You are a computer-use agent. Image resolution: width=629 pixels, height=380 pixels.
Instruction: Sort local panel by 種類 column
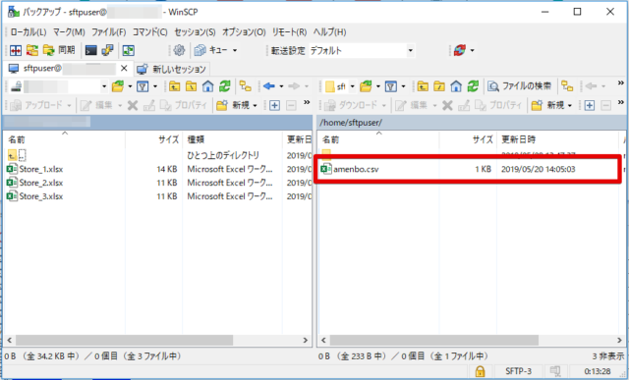pyautogui.click(x=233, y=139)
